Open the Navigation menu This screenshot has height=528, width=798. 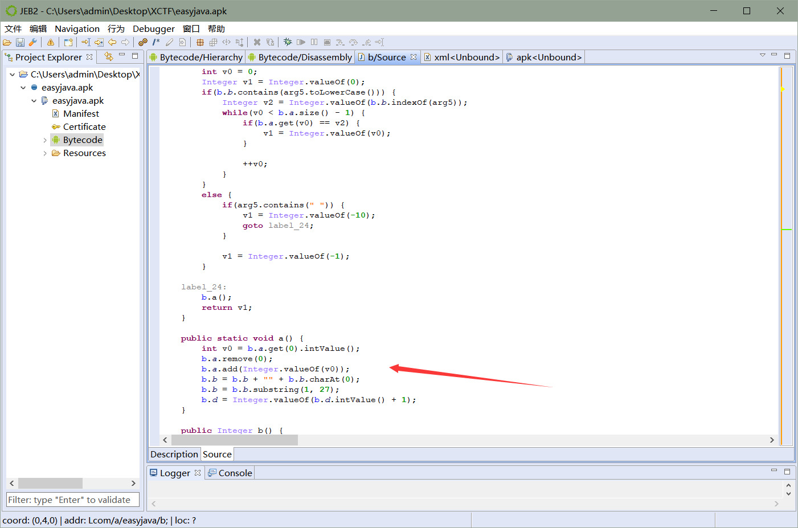77,28
